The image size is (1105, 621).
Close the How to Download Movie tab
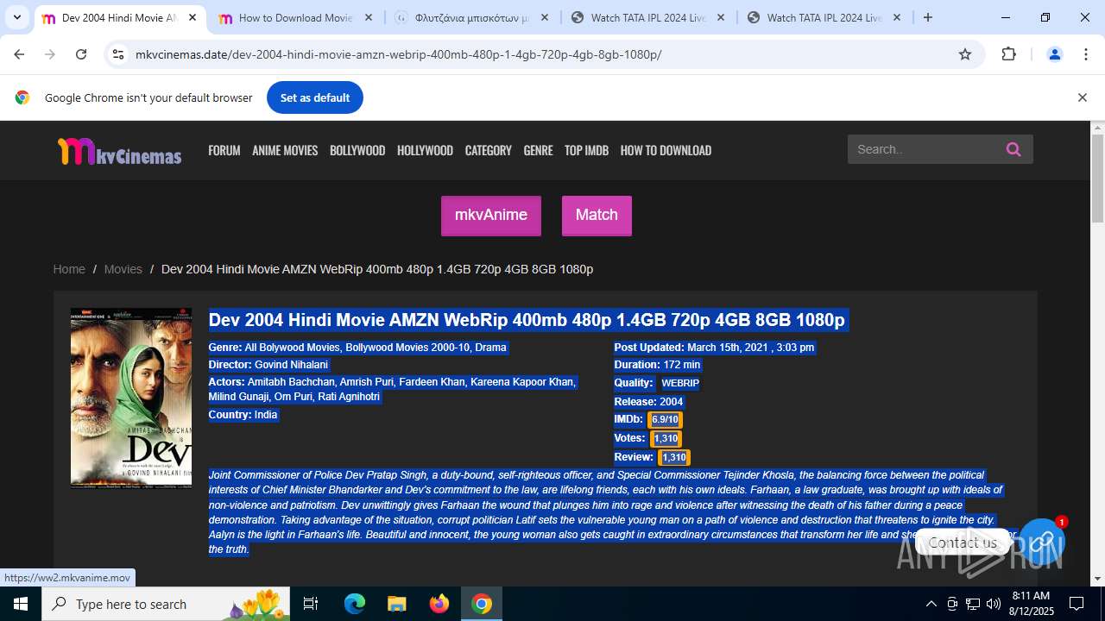(x=369, y=17)
